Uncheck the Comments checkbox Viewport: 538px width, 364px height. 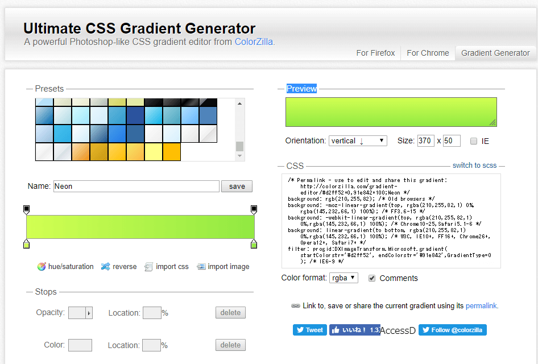[x=372, y=278]
